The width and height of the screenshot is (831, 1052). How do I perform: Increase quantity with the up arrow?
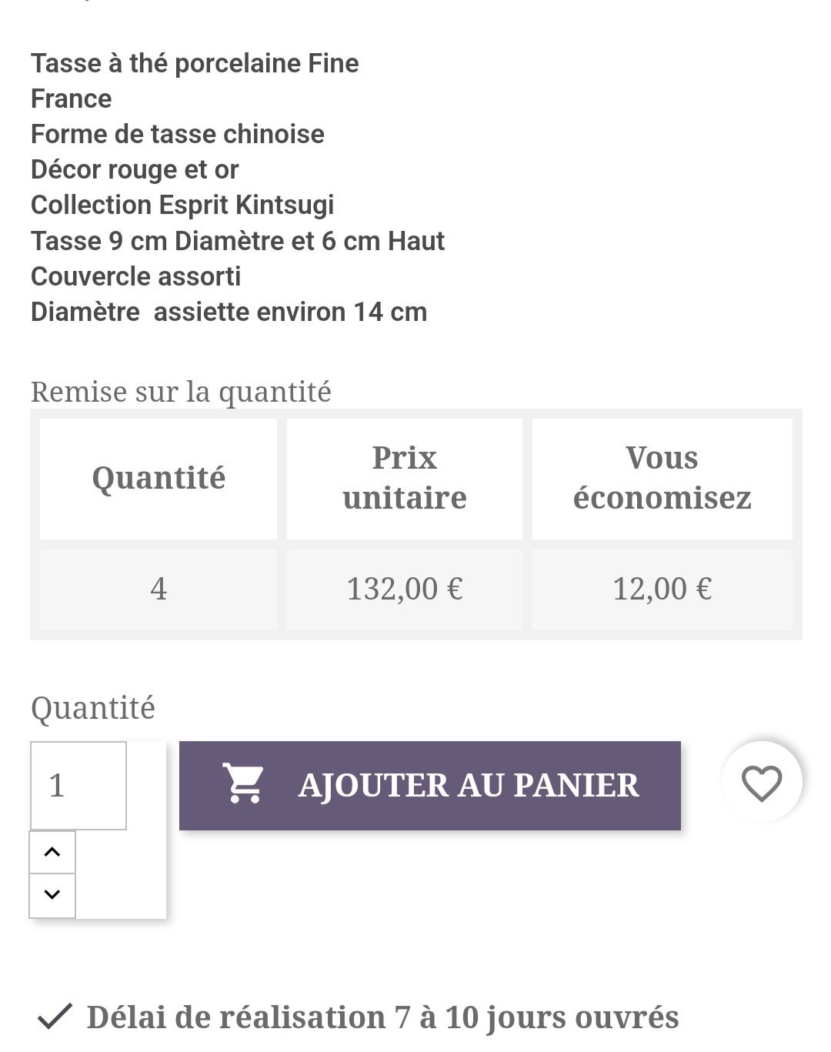52,852
